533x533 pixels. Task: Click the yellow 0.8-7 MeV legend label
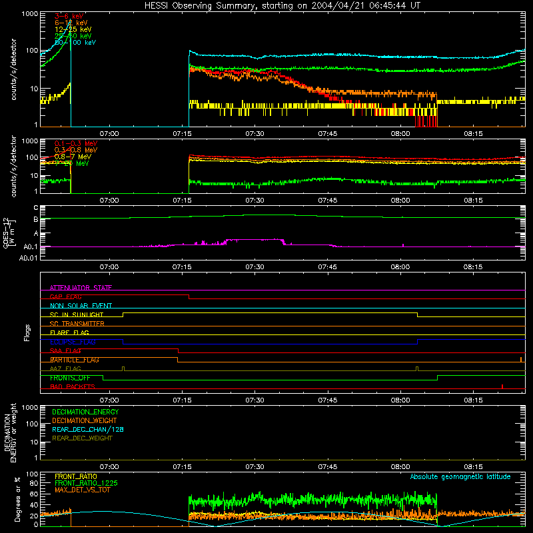[x=73, y=157]
